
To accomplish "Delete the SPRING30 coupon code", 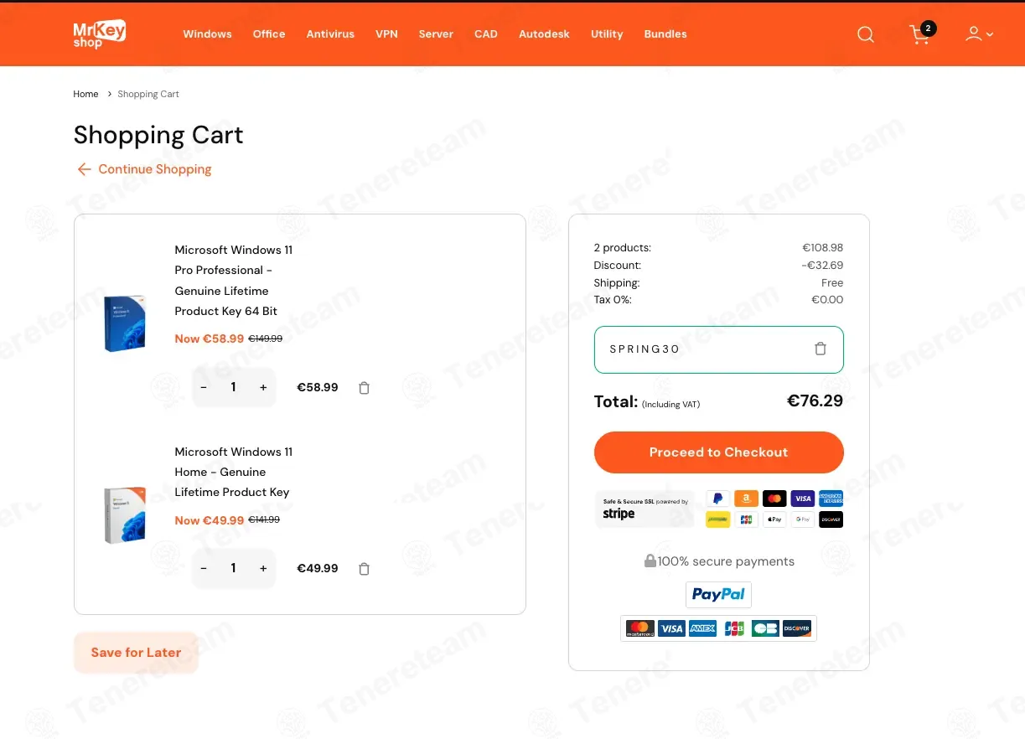I will [x=821, y=349].
